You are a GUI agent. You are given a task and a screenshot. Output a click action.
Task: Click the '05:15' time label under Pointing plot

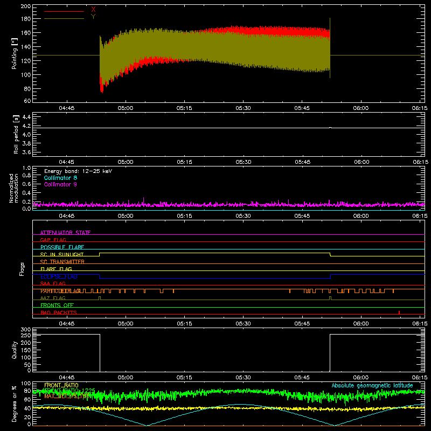[184, 108]
